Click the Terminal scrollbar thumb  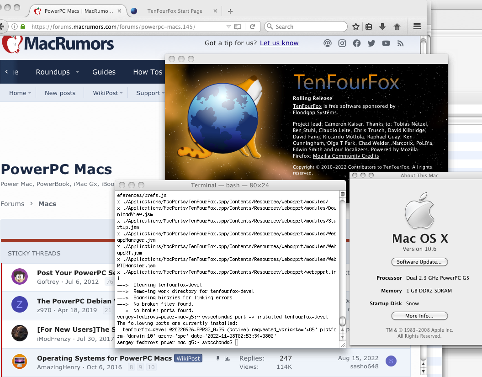pos(342,321)
